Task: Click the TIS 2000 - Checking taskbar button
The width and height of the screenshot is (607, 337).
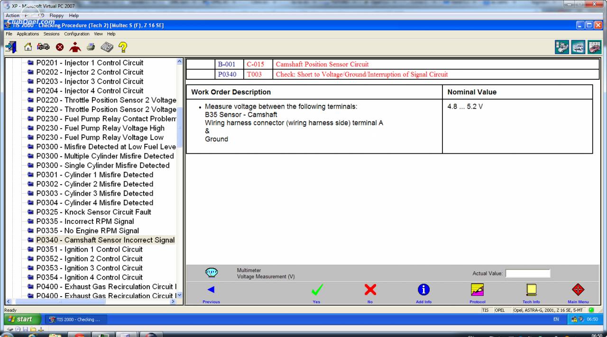Action: coord(76,319)
